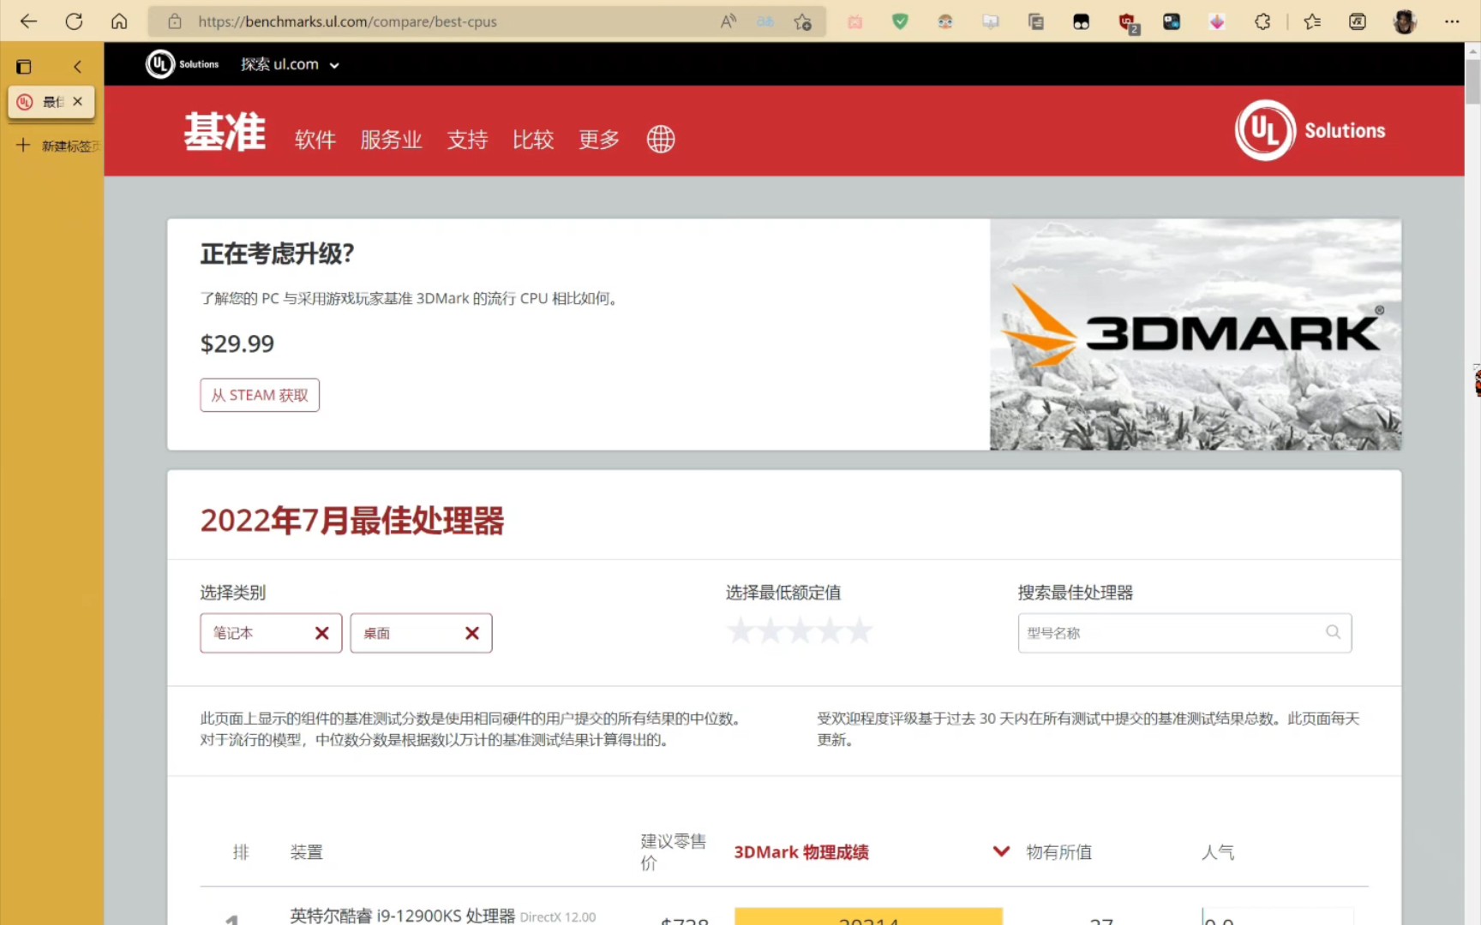Remove the 笔记本 category filter
This screenshot has height=925, width=1481.
pos(322,633)
